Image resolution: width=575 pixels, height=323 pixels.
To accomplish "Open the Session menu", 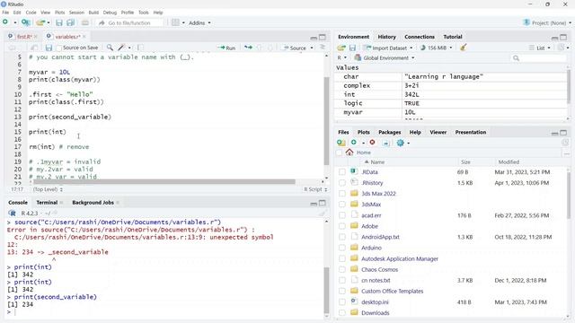I will [76, 13].
